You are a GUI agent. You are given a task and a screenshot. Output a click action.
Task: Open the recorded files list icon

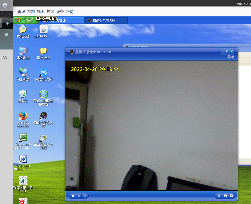point(225,196)
